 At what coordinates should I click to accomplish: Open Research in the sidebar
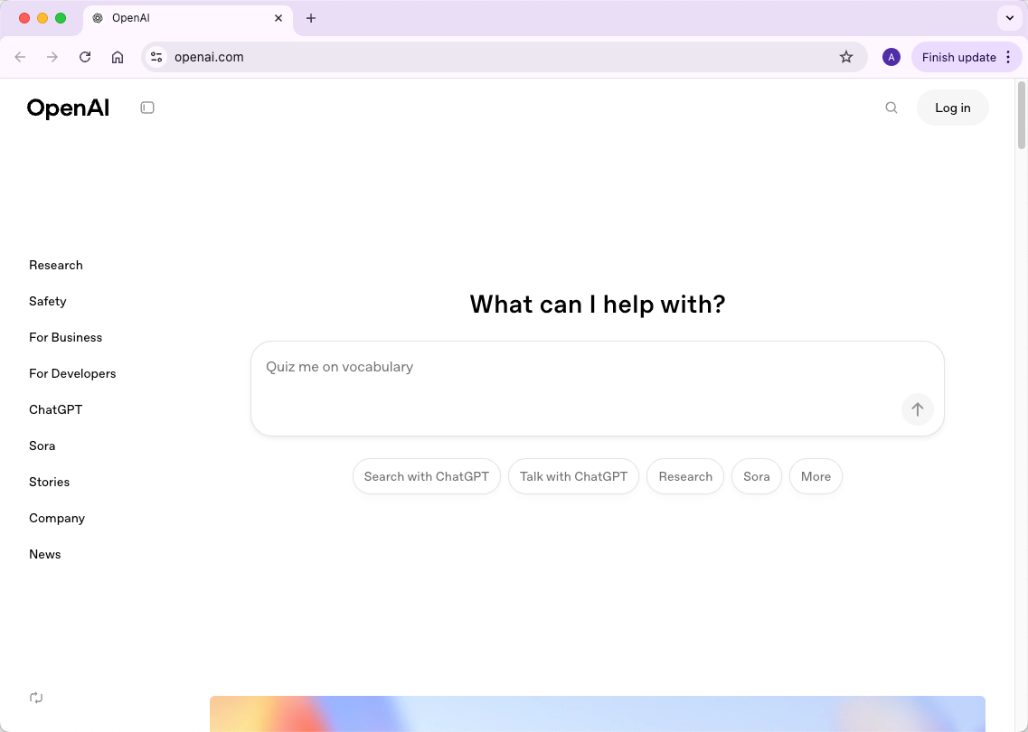coord(56,266)
